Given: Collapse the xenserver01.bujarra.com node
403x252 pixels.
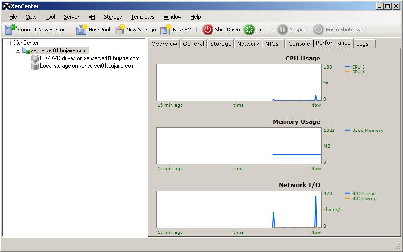Looking at the screenshot, I should click(x=18, y=50).
